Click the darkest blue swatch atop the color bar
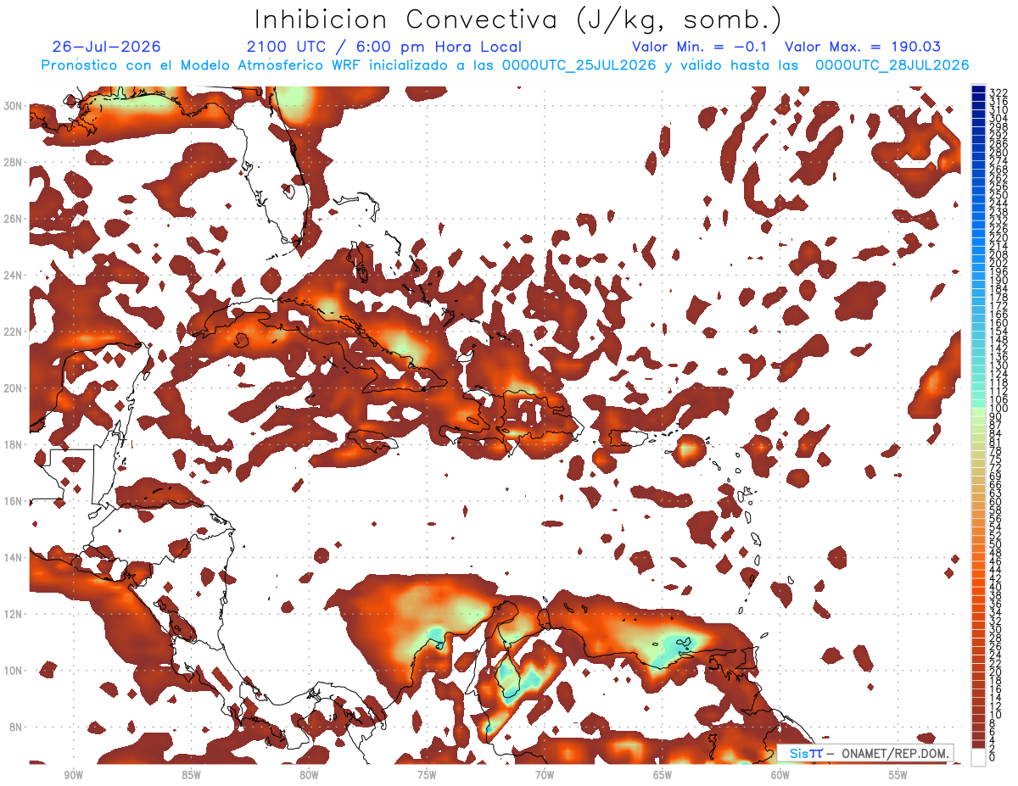Image resolution: width=1018 pixels, height=786 pixels. point(979,89)
